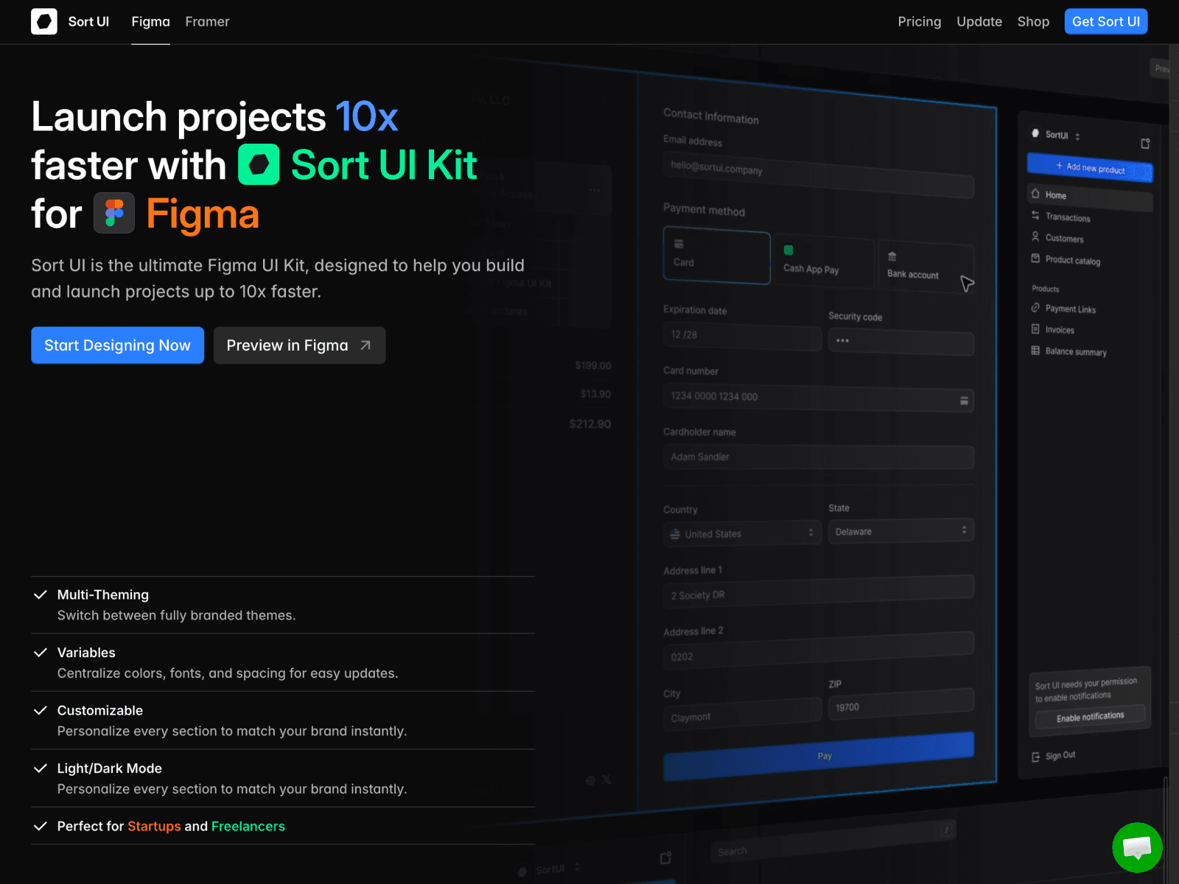Switch to the Framer tab
Image resolution: width=1179 pixels, height=884 pixels.
pyautogui.click(x=207, y=22)
